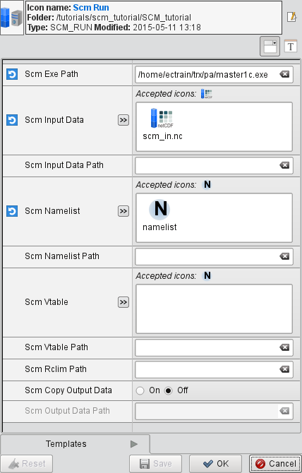Image resolution: width=302 pixels, height=473 pixels.
Task: Set Scm Copy Output Data to On
Action: click(140, 391)
